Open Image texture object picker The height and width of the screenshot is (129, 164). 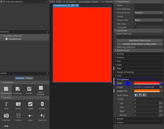click(161, 87)
